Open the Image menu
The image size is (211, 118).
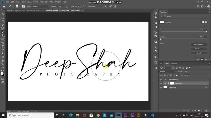coord(18,2)
